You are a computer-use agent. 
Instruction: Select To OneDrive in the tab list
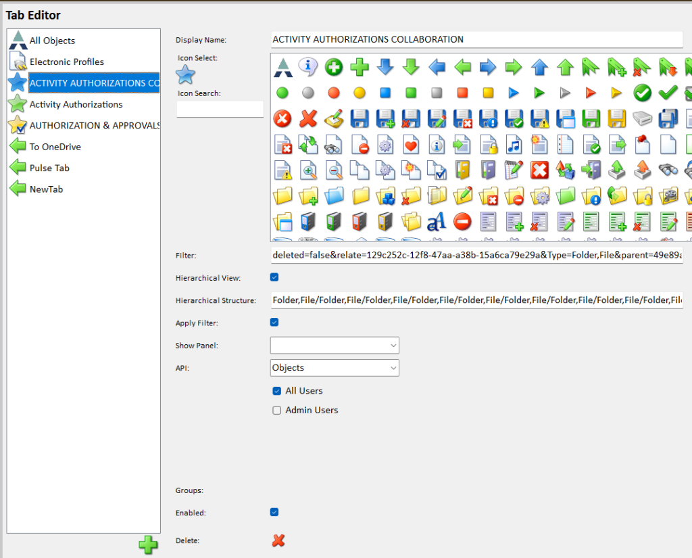point(55,147)
